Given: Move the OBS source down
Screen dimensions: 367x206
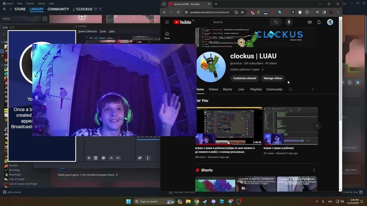Looking at the screenshot, I should tap(118, 158).
